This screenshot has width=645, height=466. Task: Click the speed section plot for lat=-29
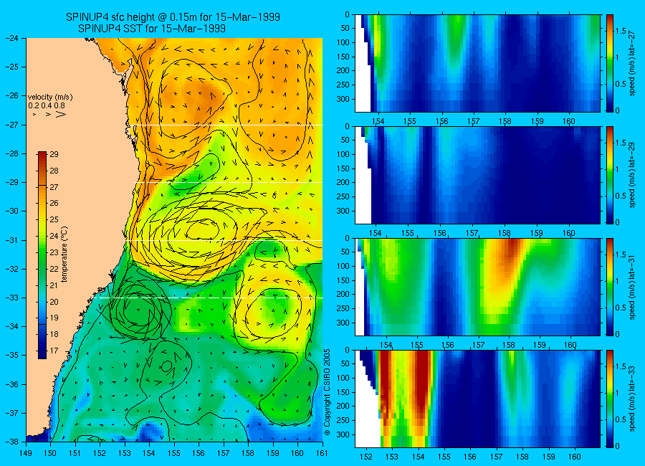(x=477, y=176)
